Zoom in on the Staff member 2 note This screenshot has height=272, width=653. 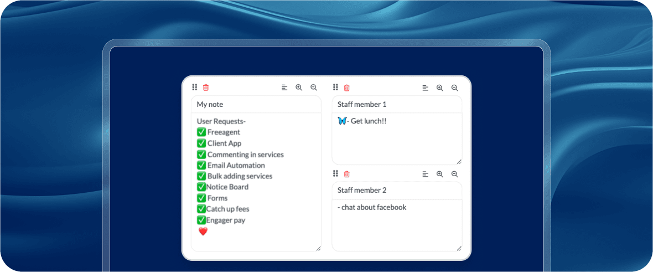tap(440, 174)
